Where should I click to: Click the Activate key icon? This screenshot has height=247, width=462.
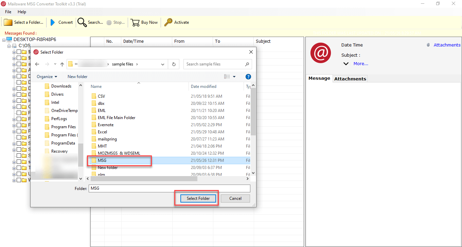[168, 22]
